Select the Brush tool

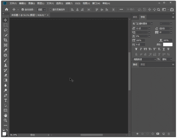pos(5,60)
